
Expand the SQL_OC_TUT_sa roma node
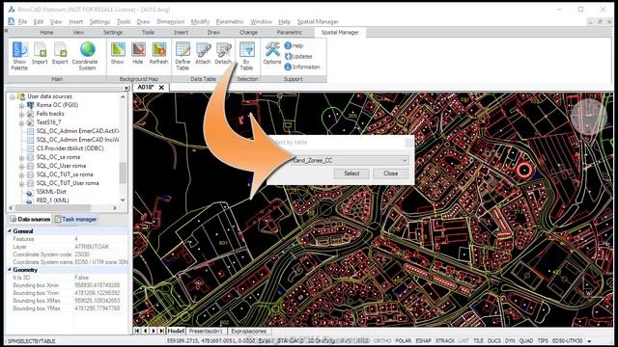tap(21, 174)
